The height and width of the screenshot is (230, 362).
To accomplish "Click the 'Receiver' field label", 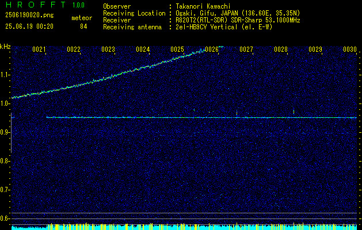I will (x=117, y=20).
